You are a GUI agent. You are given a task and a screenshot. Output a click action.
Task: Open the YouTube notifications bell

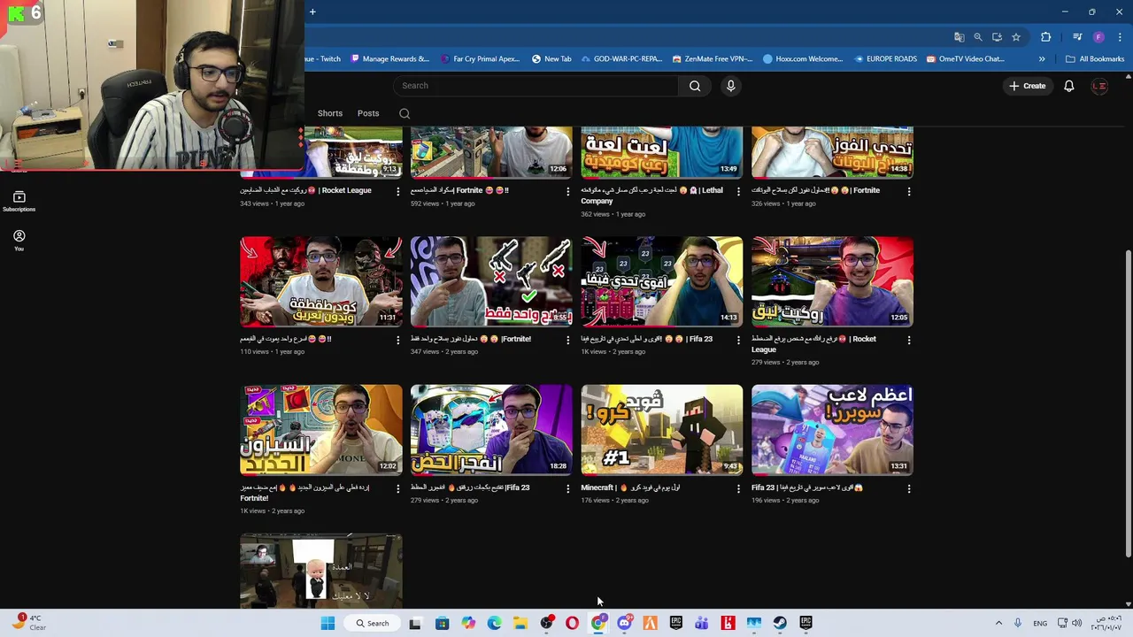(x=1069, y=86)
